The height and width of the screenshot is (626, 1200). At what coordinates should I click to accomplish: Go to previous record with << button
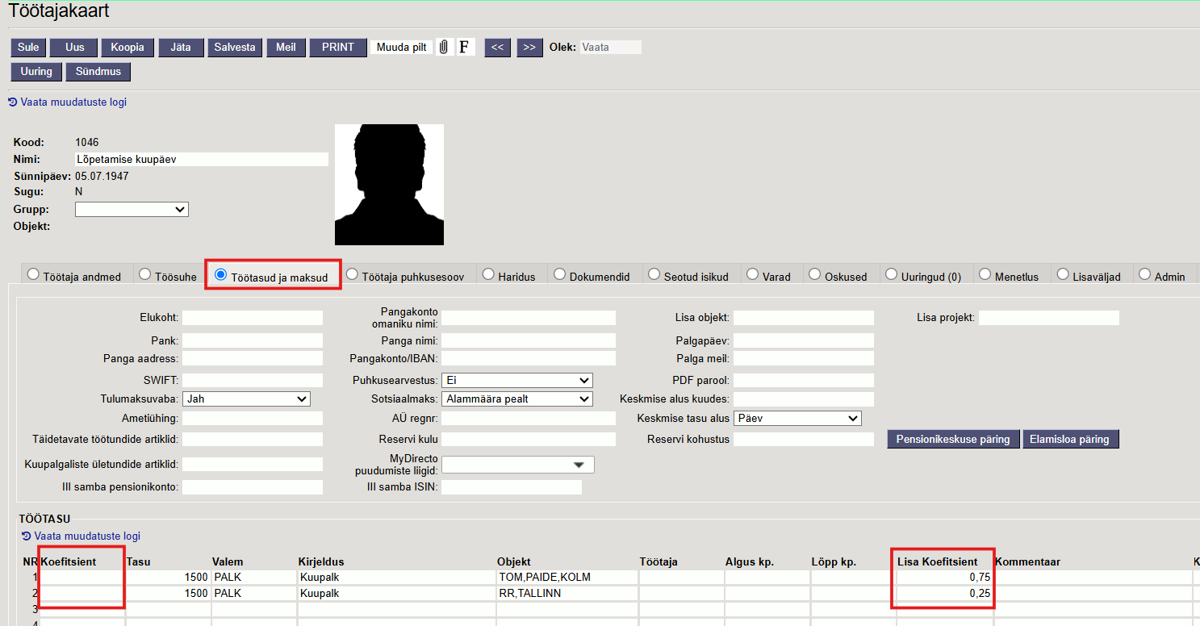[x=497, y=48]
